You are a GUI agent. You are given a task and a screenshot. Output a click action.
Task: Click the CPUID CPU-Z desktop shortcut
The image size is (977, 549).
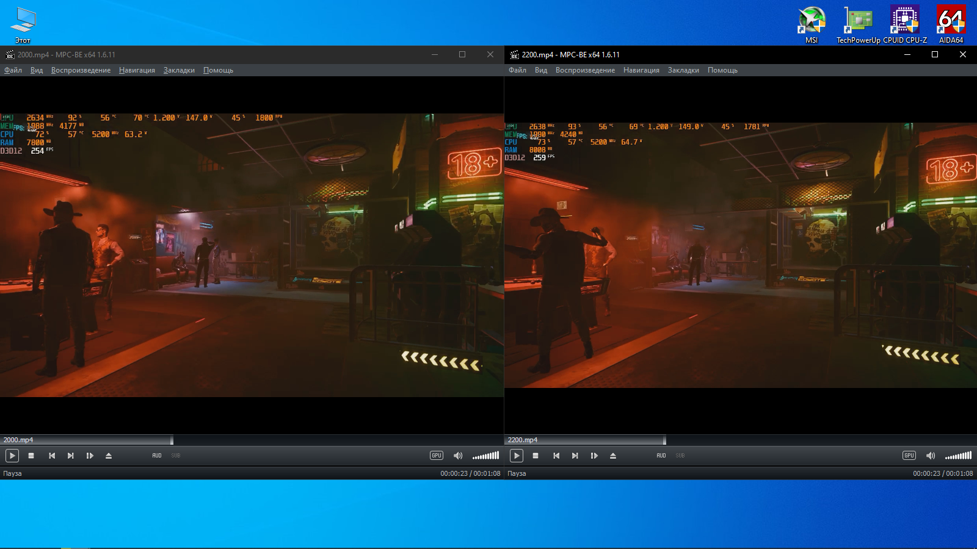[x=905, y=24]
